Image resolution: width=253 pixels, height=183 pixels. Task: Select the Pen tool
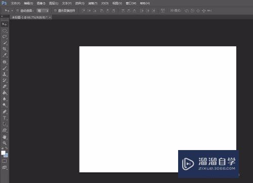coord(5,112)
